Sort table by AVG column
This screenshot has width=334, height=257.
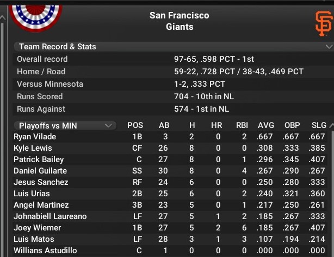click(x=265, y=126)
